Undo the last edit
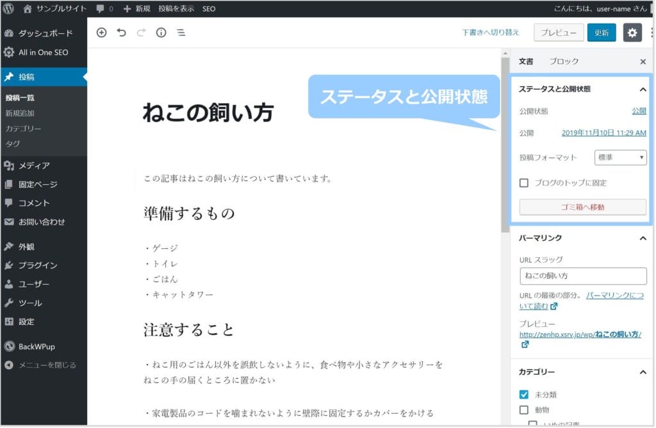The height and width of the screenshot is (428, 656). pyautogui.click(x=122, y=33)
